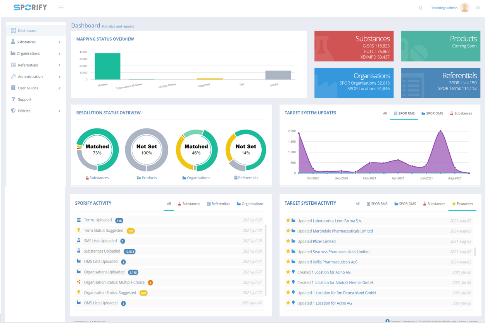Screen dimensions: 485x323
Task: Select Referentials tab in Sporify Activity
Action: point(218,204)
